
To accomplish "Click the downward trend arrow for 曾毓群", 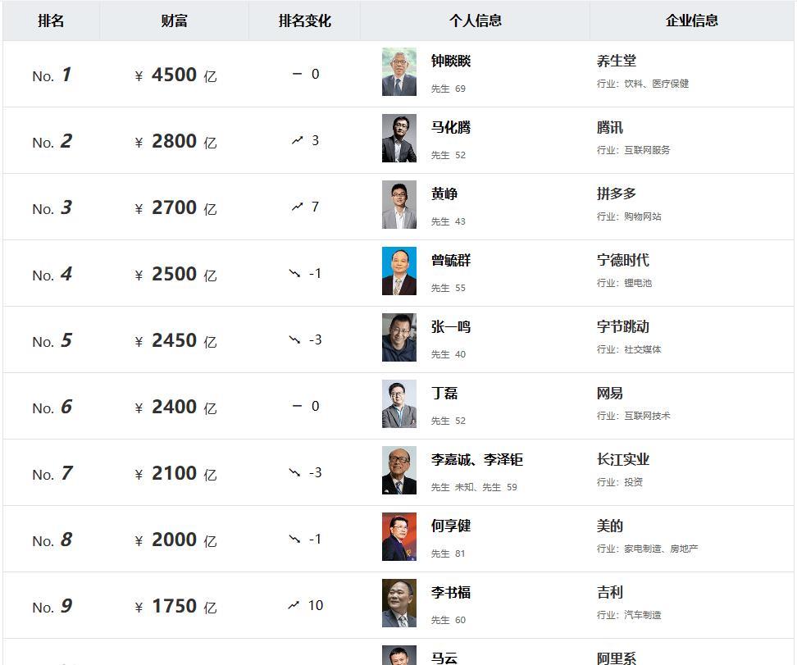I will [295, 273].
